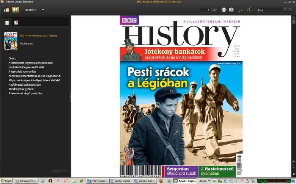Switch to 'EPUB reader...' taskbar window
The height and width of the screenshot is (184, 296).
click(98, 181)
